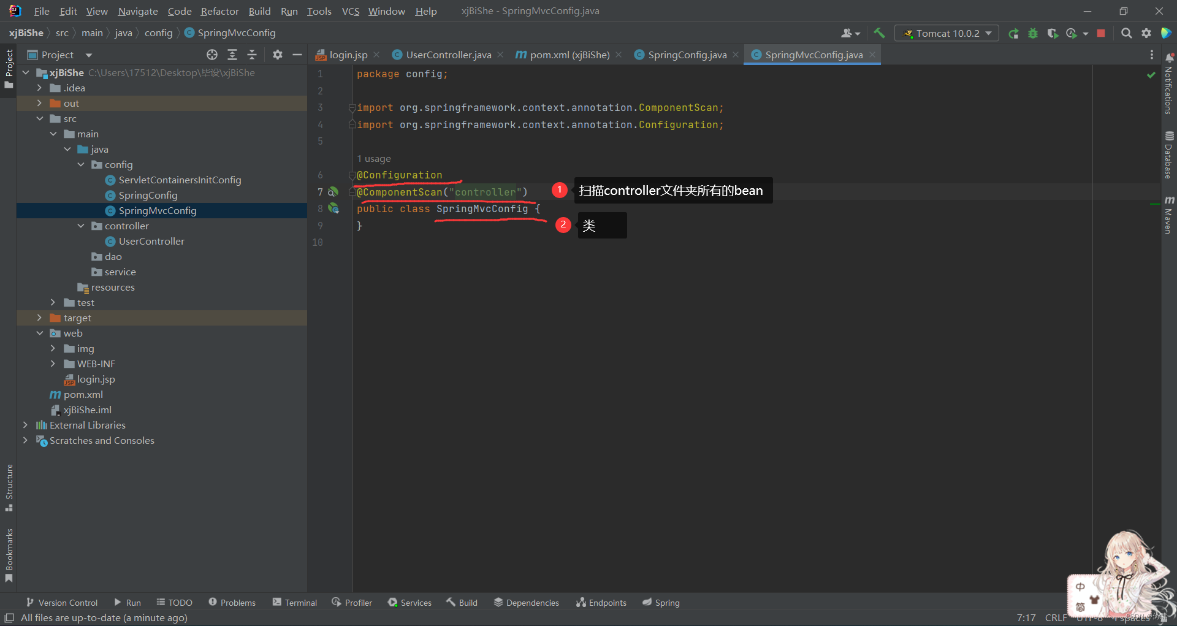
Task: Open the Endpoints tool window
Action: (x=601, y=603)
